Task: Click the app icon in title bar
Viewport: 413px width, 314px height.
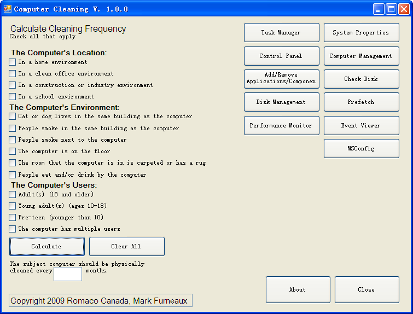Action: tap(8, 9)
